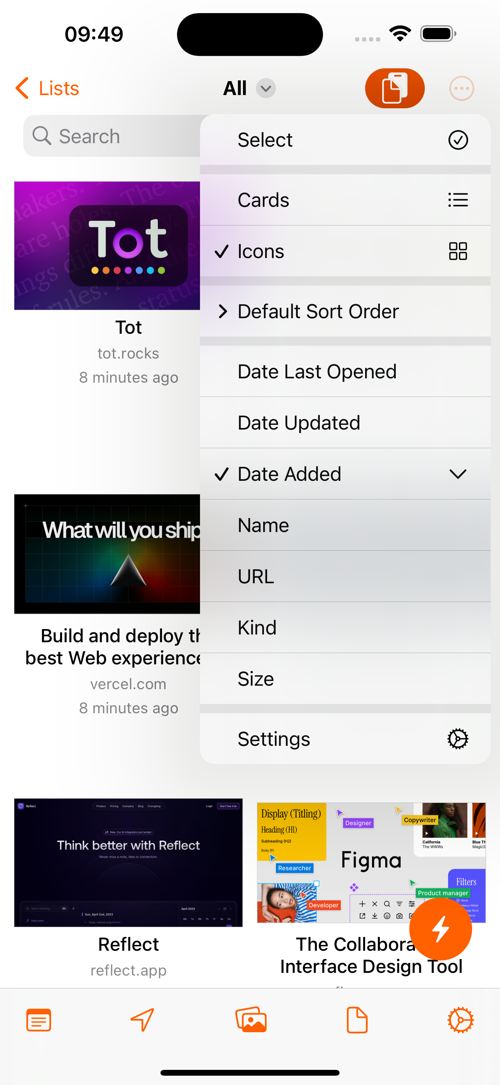The width and height of the screenshot is (500, 1085).
Task: Open the Reflect thumbnail
Action: point(128,862)
